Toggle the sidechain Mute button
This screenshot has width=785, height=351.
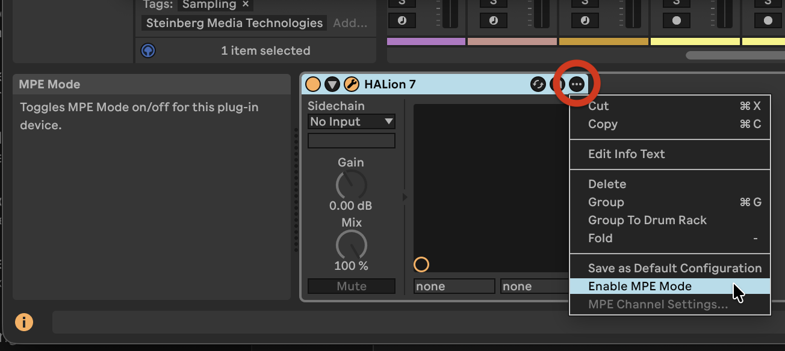click(x=352, y=286)
